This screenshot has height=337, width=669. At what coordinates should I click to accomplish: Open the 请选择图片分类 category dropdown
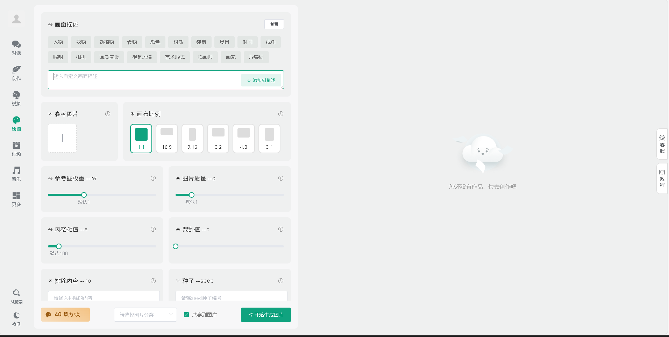pyautogui.click(x=145, y=314)
